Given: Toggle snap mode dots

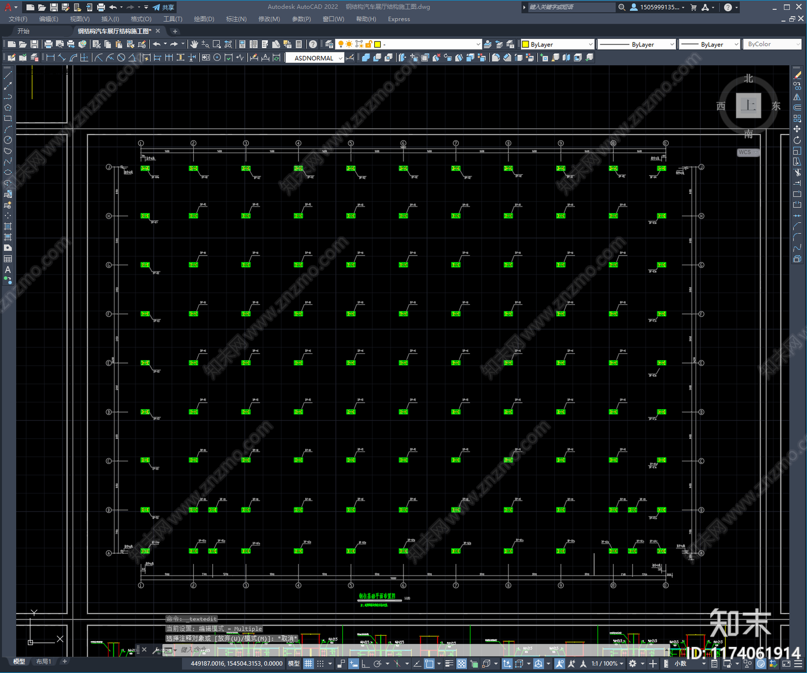Looking at the screenshot, I should pos(320,664).
